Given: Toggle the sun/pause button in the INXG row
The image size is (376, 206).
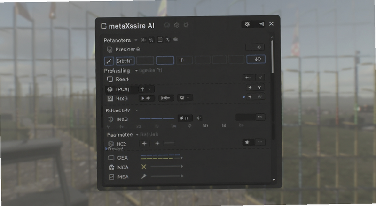Looking at the screenshot, I should 184,118.
